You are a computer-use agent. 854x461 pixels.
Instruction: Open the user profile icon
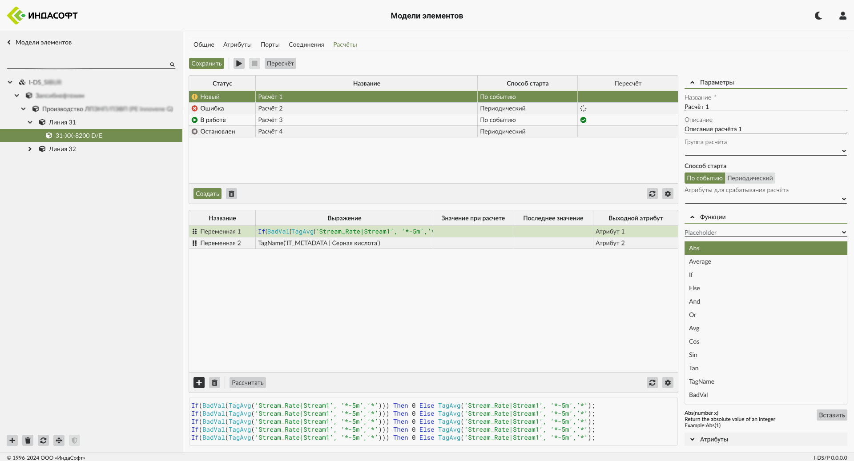tap(842, 16)
